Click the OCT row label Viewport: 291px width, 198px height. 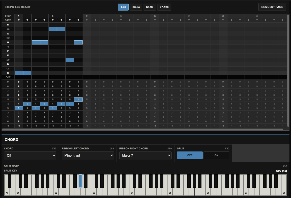[x=8, y=77]
